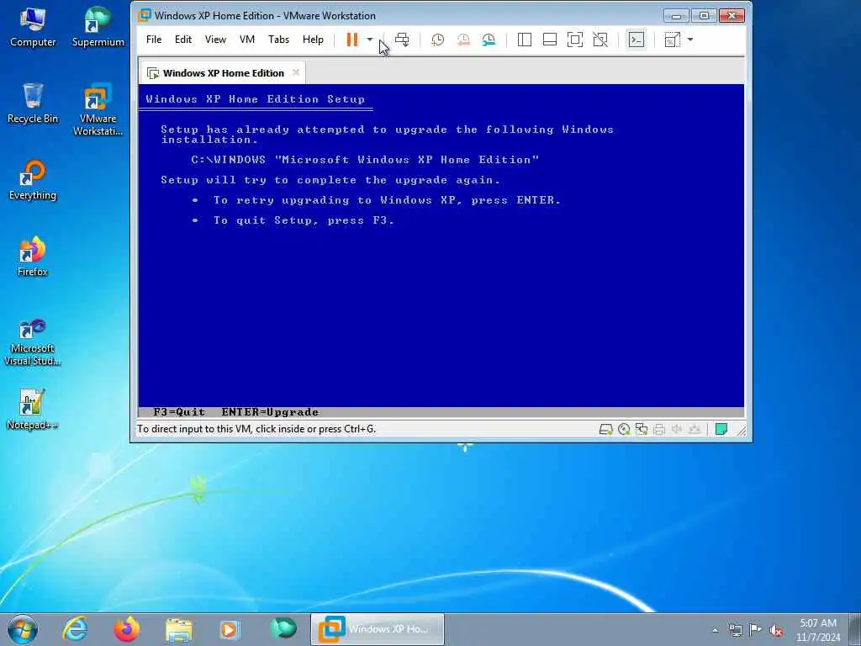The width and height of the screenshot is (861, 646).
Task: Click the window resize grip corner
Action: 741,431
